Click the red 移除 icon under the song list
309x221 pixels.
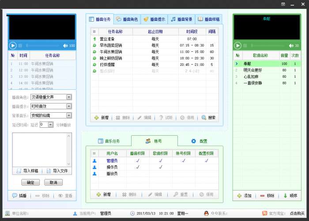coord(262,195)
